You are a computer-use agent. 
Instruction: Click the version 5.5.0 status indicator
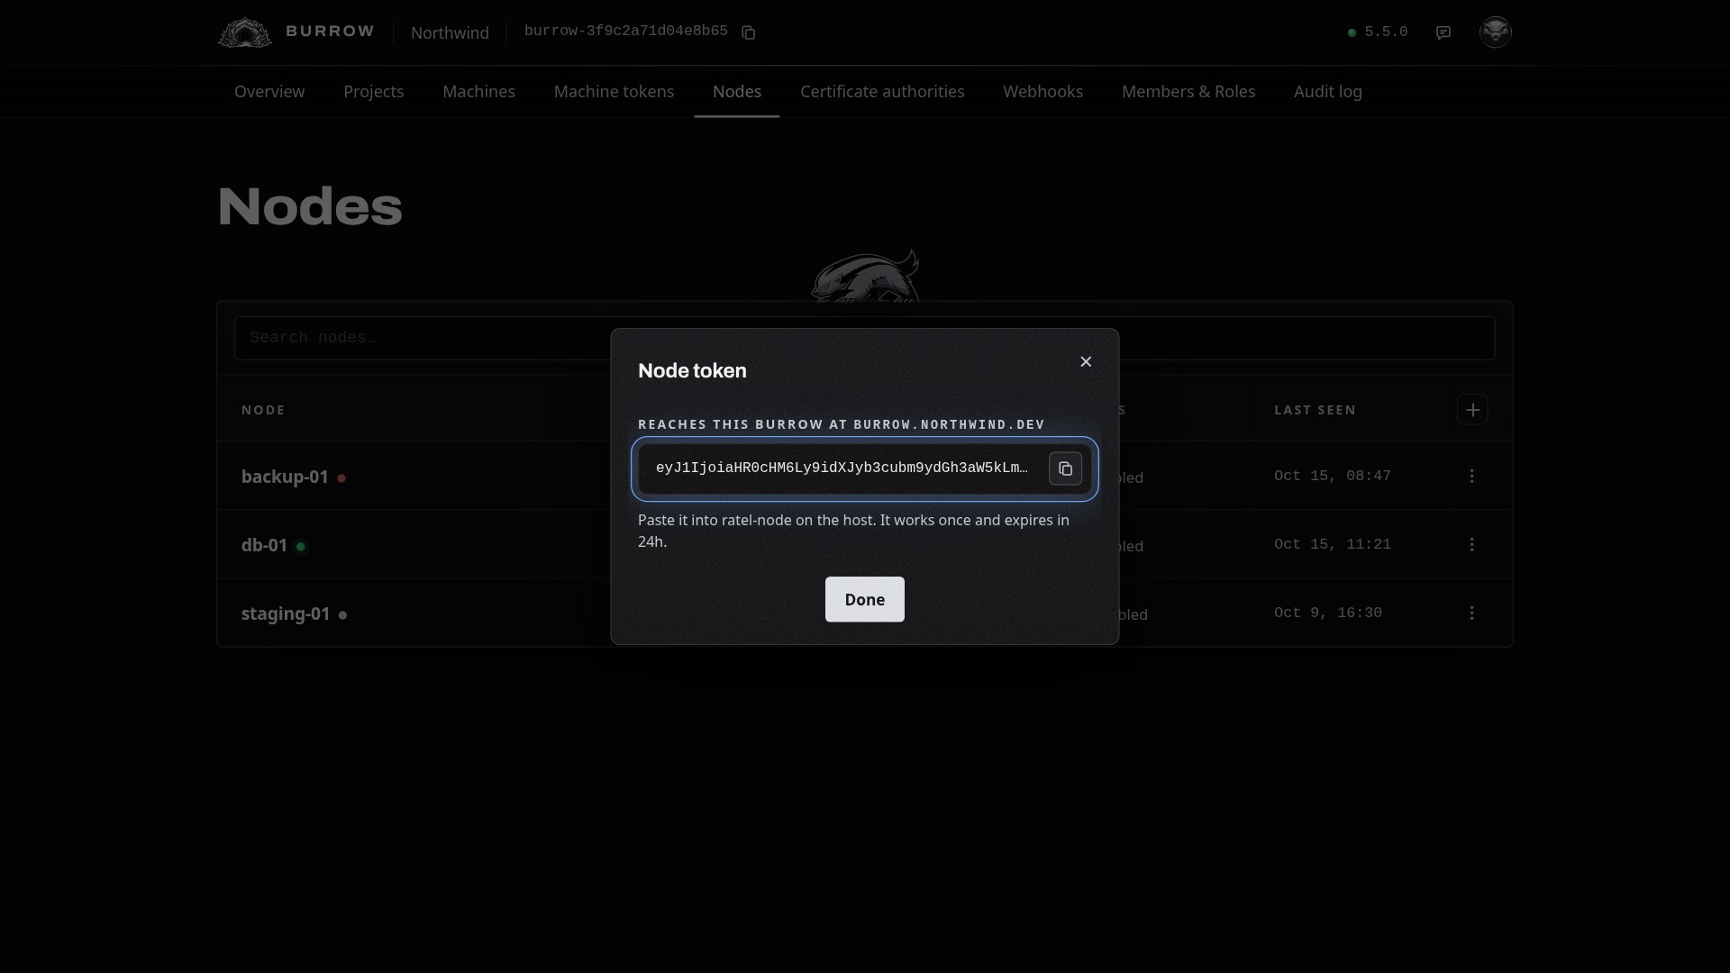tap(1378, 32)
